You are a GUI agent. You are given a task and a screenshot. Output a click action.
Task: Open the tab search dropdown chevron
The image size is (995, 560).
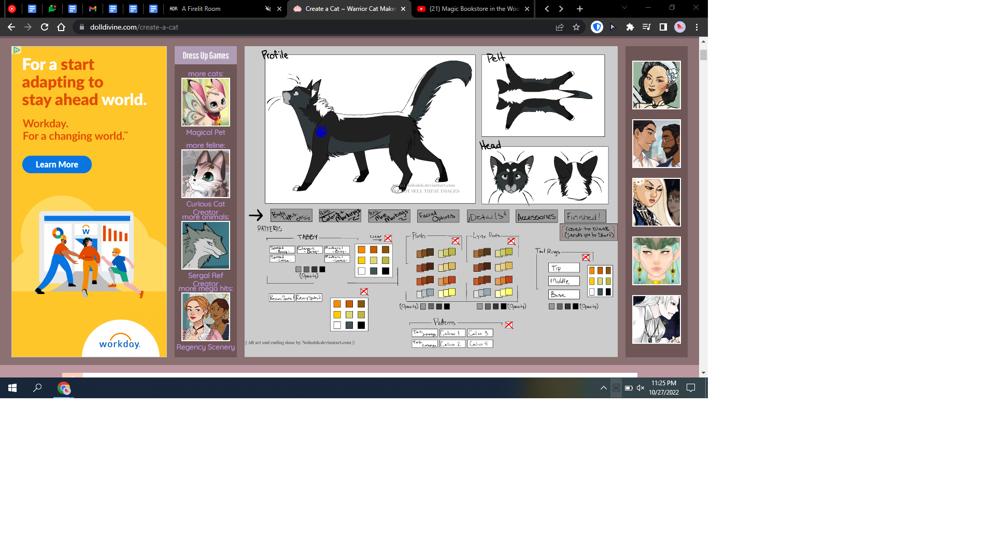coord(624,8)
